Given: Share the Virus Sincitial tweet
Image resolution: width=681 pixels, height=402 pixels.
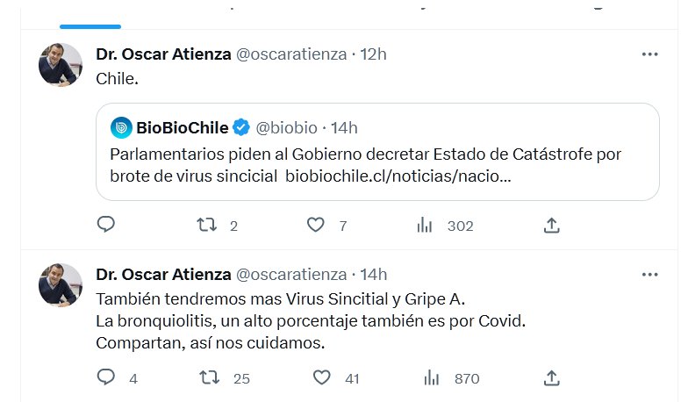Looking at the screenshot, I should (x=551, y=378).
